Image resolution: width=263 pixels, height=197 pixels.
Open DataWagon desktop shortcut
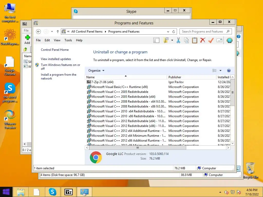(x=10, y=37)
